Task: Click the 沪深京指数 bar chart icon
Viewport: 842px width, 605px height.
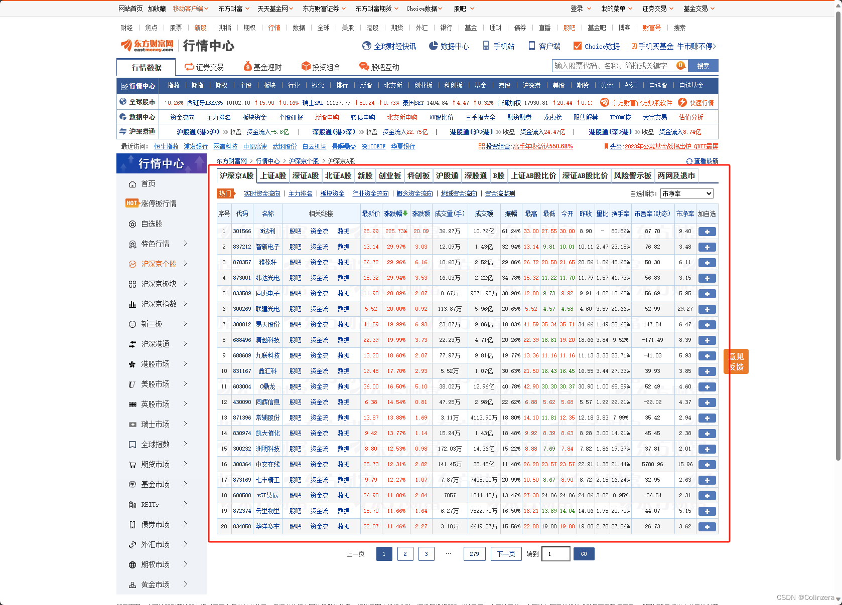Action: 132,304
